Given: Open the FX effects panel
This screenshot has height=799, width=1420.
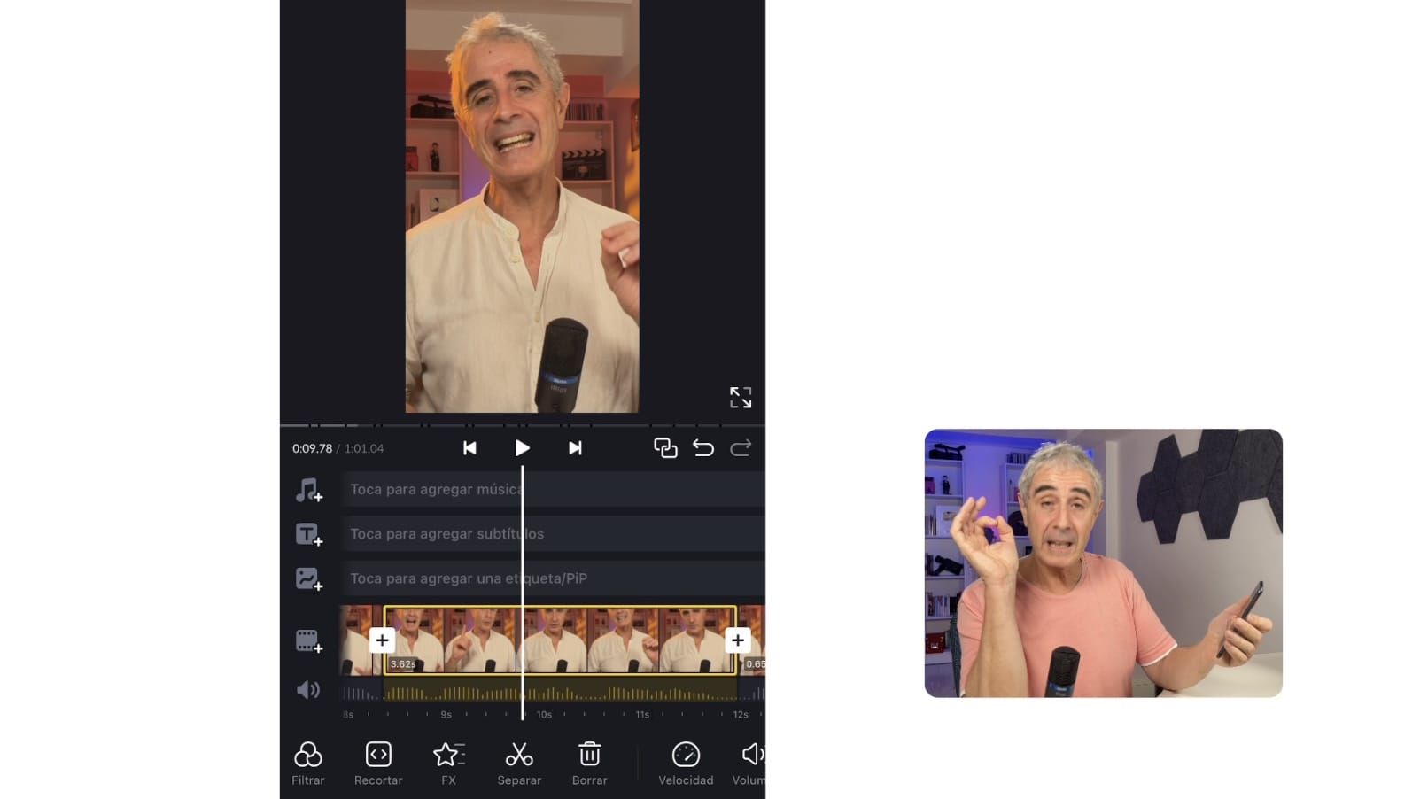Looking at the screenshot, I should tap(448, 763).
